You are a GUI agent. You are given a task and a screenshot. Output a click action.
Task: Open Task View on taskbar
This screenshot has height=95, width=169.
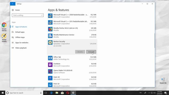coord(46,93)
